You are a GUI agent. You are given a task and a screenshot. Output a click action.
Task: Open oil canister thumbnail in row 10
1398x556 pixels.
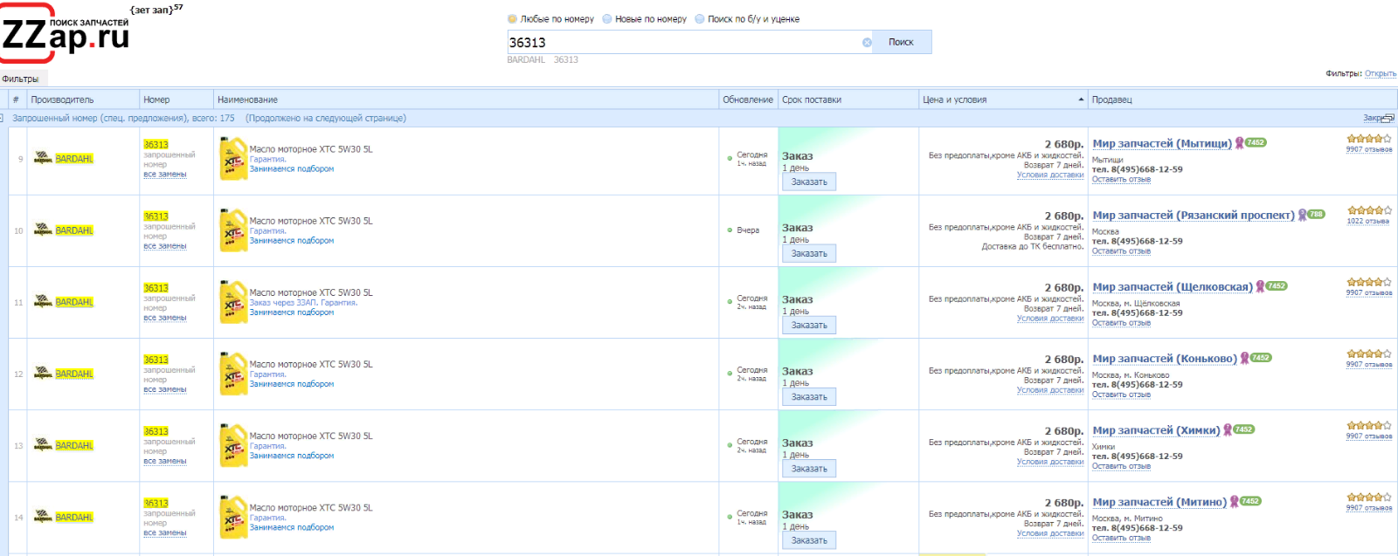233,230
